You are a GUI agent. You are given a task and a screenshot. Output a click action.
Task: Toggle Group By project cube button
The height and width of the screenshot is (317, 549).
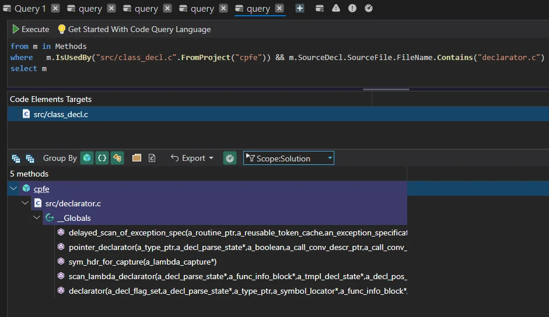[x=87, y=158]
